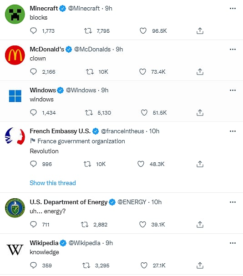Like the U.S. Department of Energy tweet
The width and height of the screenshot is (243, 276).
142,225
